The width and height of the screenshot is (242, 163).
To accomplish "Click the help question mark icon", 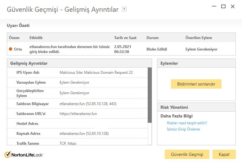I will [124, 9].
